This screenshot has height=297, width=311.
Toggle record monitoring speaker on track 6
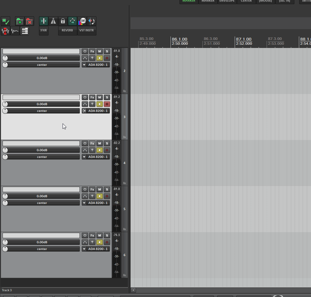tap(100, 242)
